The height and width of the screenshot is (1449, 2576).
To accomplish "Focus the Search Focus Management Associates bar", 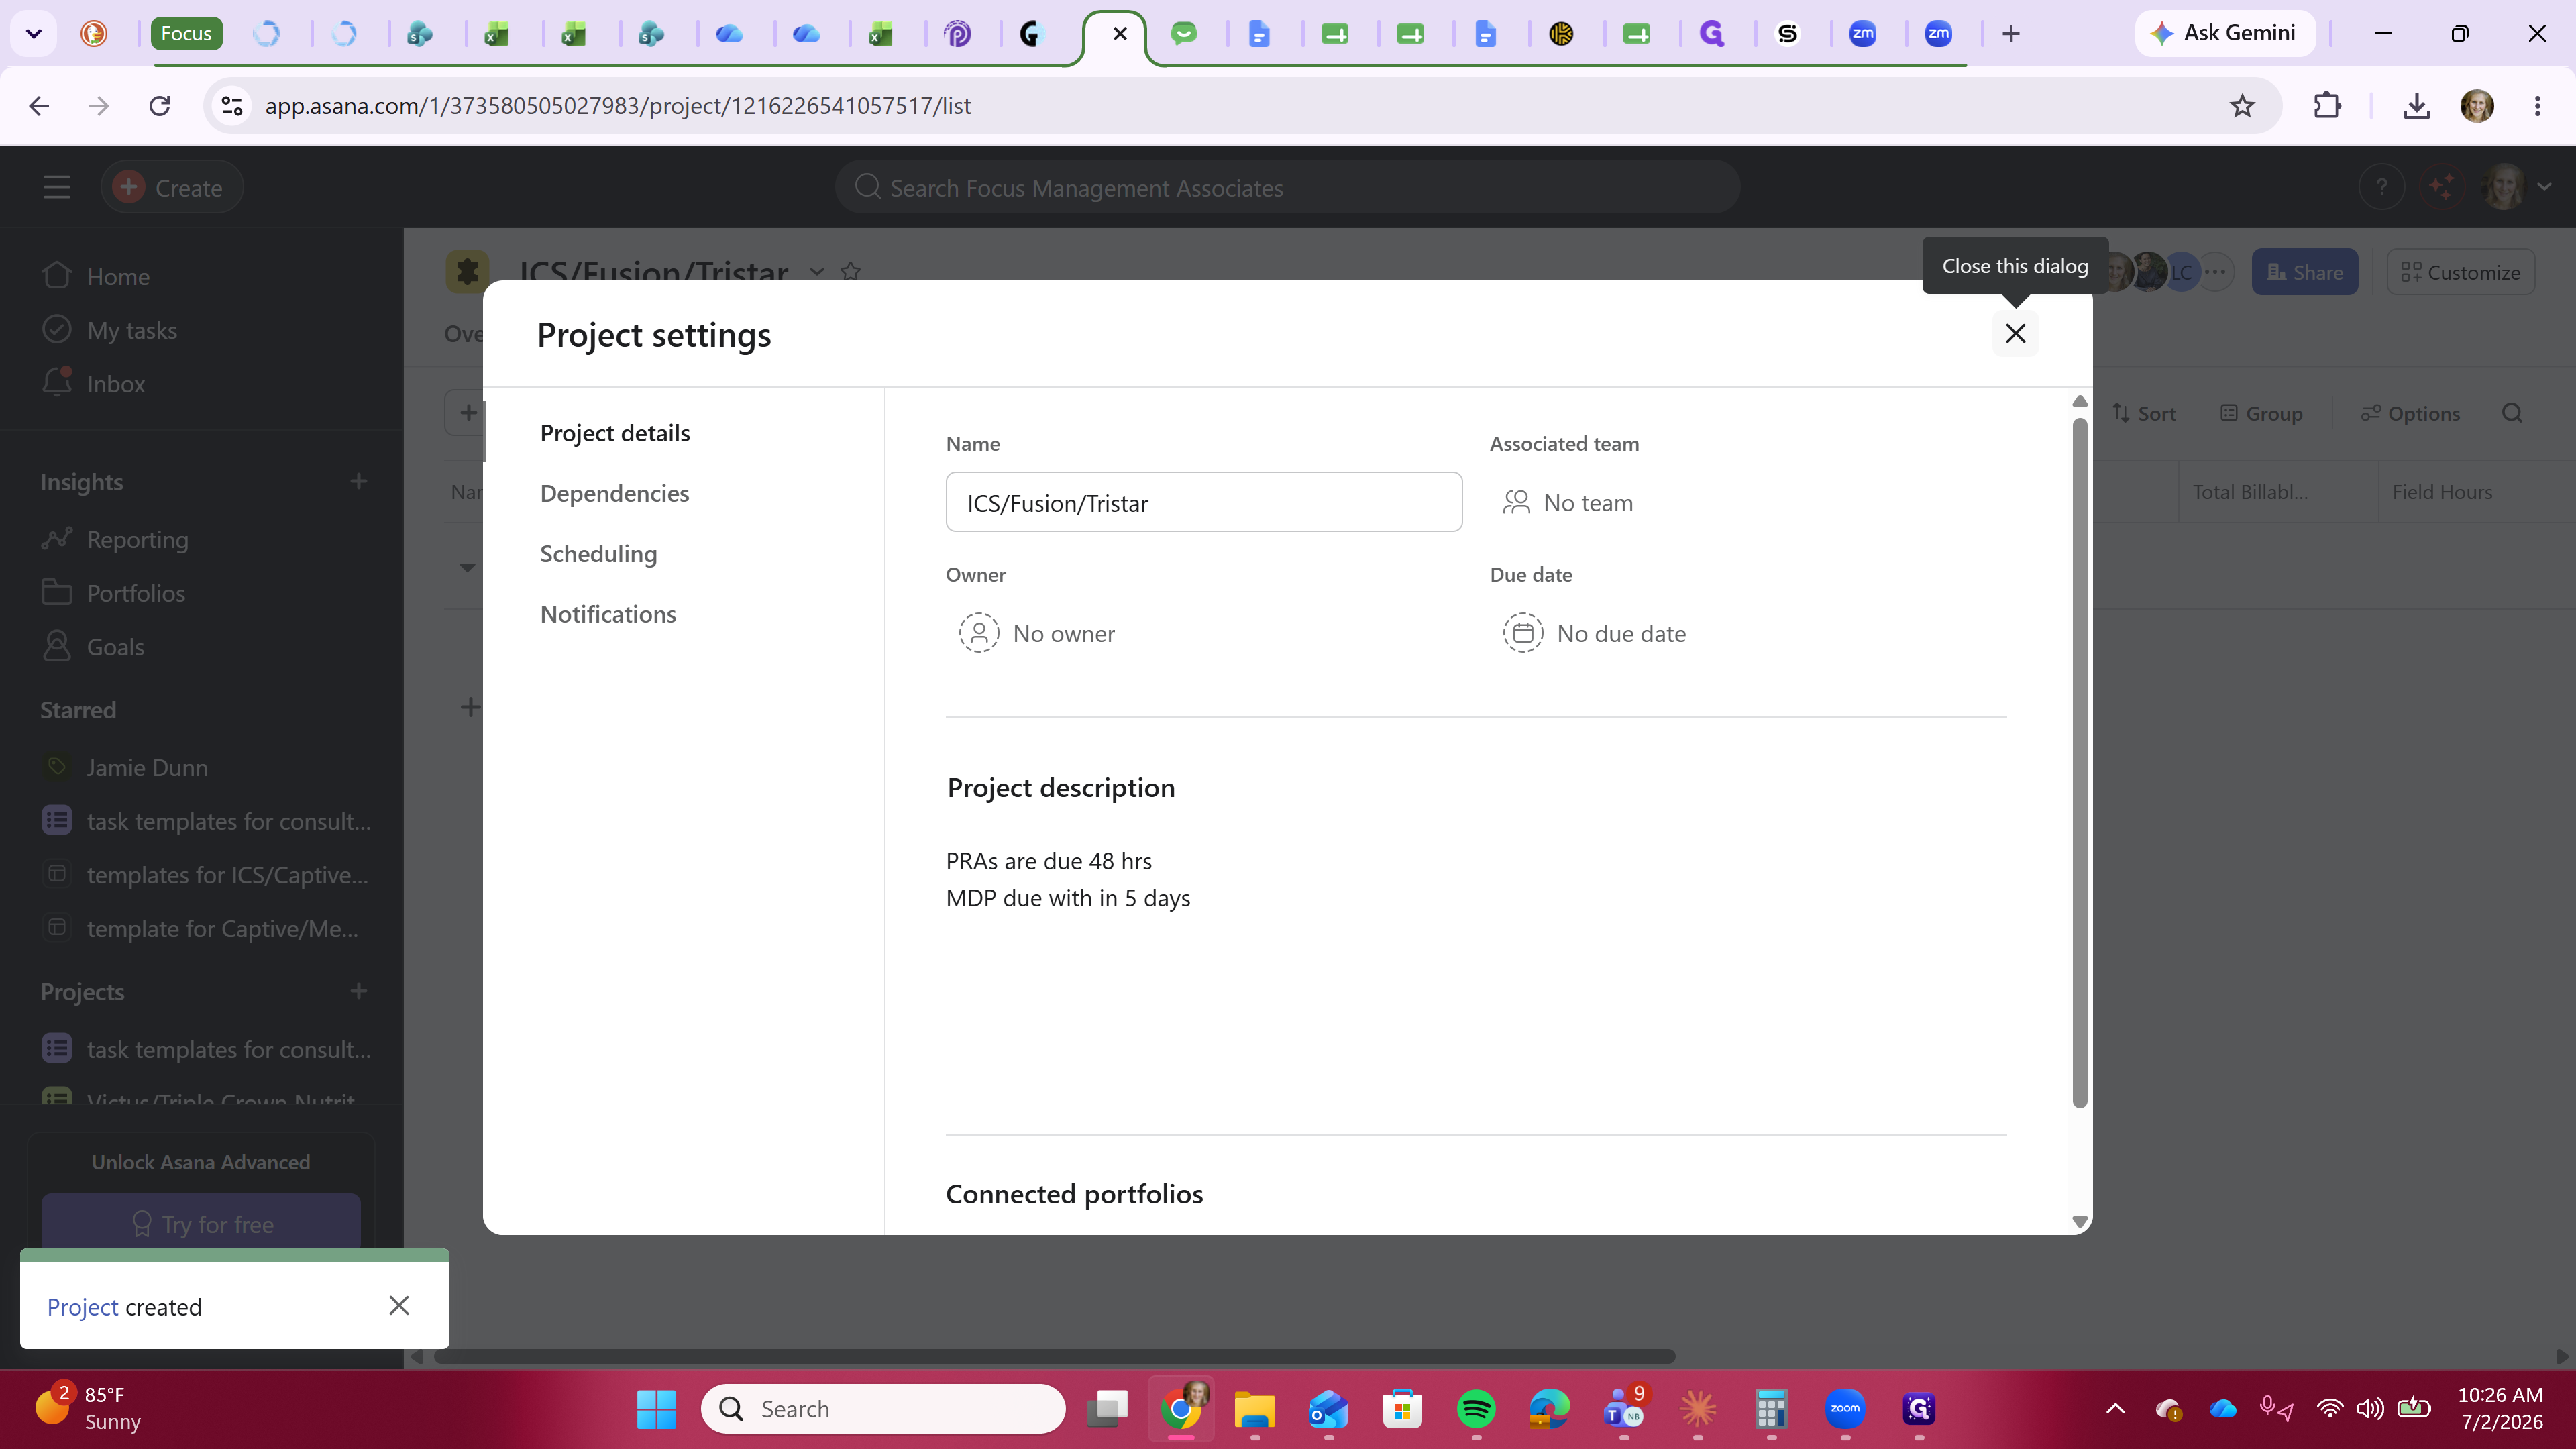I will click(1287, 187).
